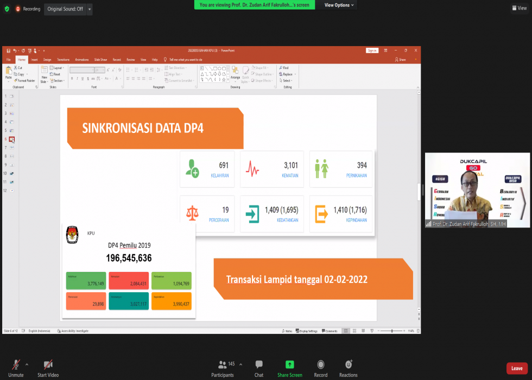Adjust the PowerPoint zoom slider

pyautogui.click(x=392, y=331)
